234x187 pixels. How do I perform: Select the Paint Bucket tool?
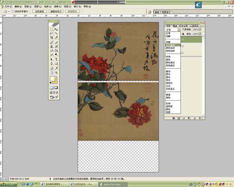tap(56, 51)
